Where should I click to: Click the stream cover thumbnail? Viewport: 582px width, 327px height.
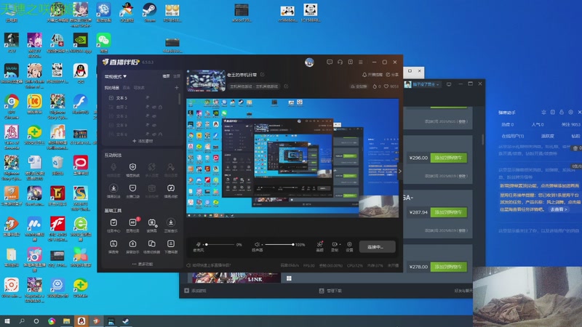pyautogui.click(x=206, y=80)
